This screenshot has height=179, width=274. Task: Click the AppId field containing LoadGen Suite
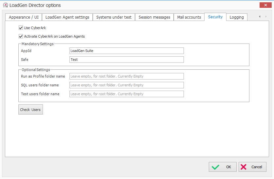[127, 51]
